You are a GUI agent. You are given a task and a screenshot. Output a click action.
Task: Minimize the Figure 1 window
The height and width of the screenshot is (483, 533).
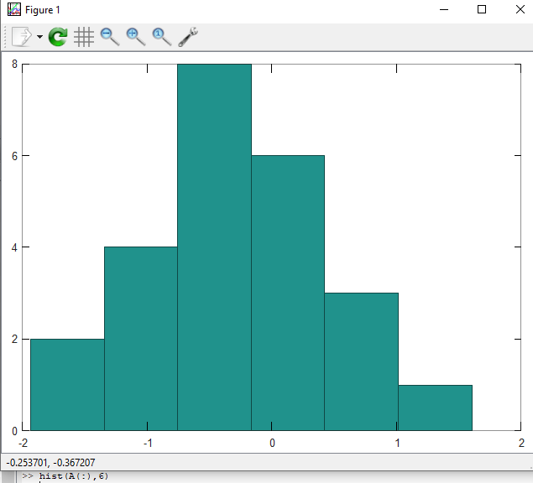tap(442, 9)
